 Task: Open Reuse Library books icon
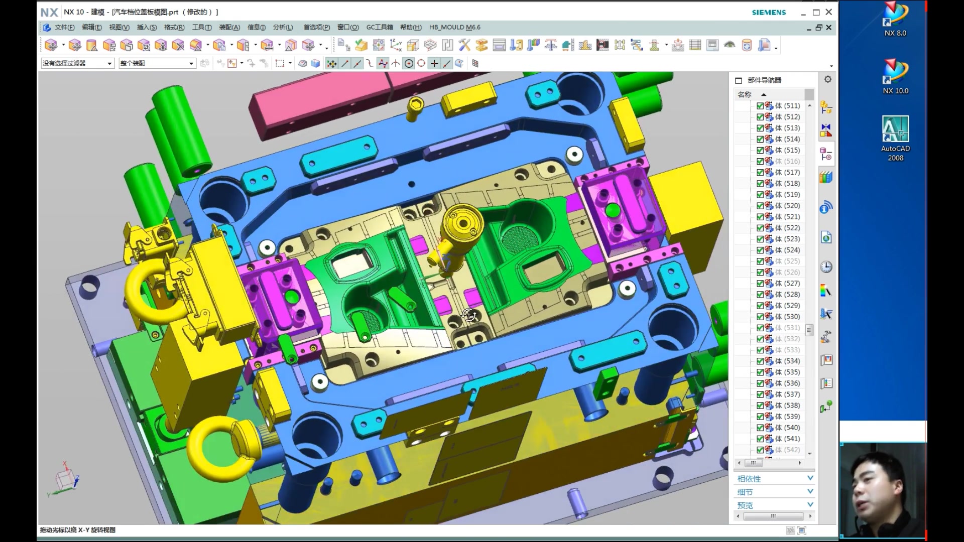pos(826,178)
